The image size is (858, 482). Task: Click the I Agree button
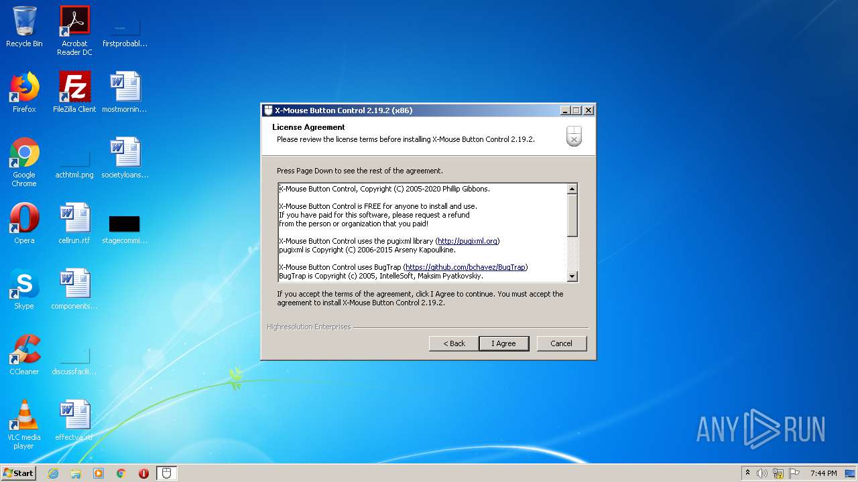coord(504,343)
